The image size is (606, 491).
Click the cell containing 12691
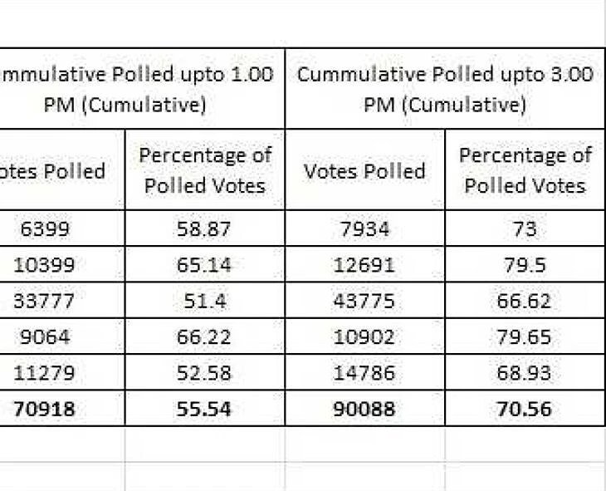365,264
